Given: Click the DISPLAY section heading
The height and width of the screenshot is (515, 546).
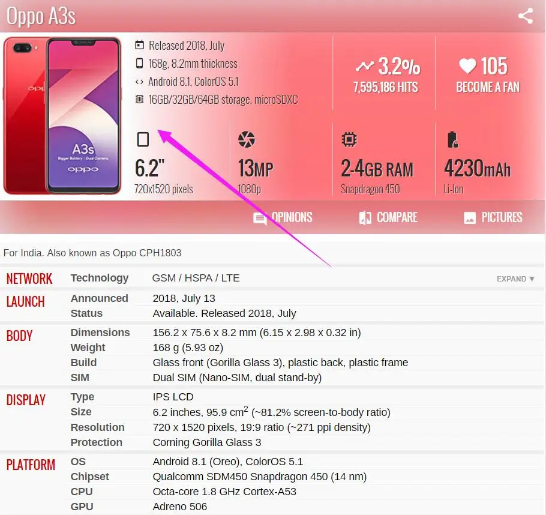Looking at the screenshot, I should coord(26,400).
